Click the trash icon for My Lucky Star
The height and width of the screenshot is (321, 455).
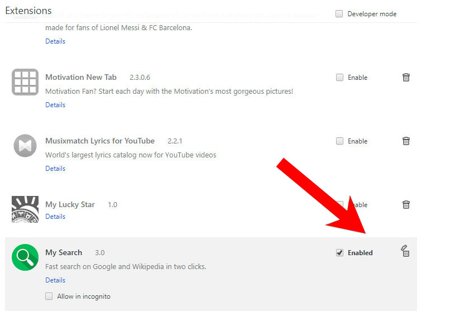pos(406,205)
